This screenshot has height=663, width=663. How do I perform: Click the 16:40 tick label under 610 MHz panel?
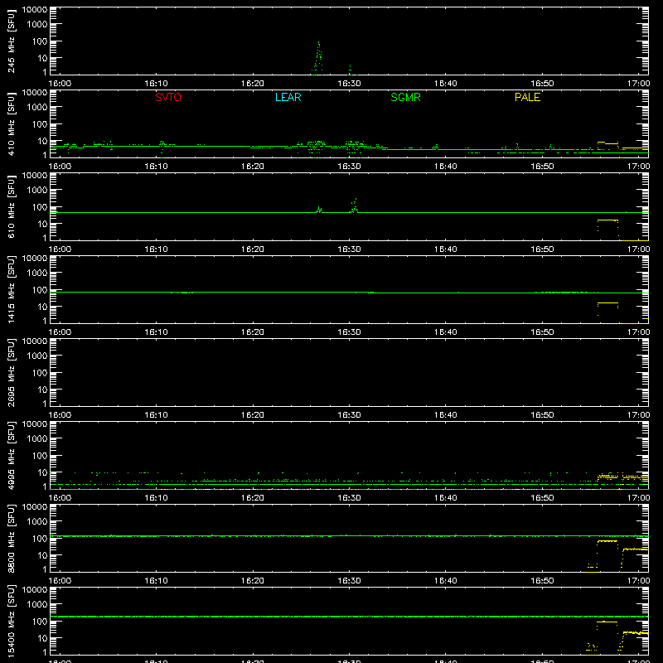[x=446, y=249]
